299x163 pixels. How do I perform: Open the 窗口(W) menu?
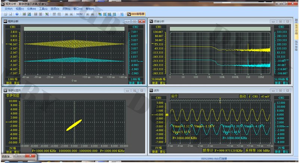pos(78,9)
